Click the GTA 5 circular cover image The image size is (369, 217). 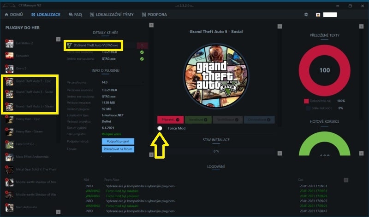[216, 76]
